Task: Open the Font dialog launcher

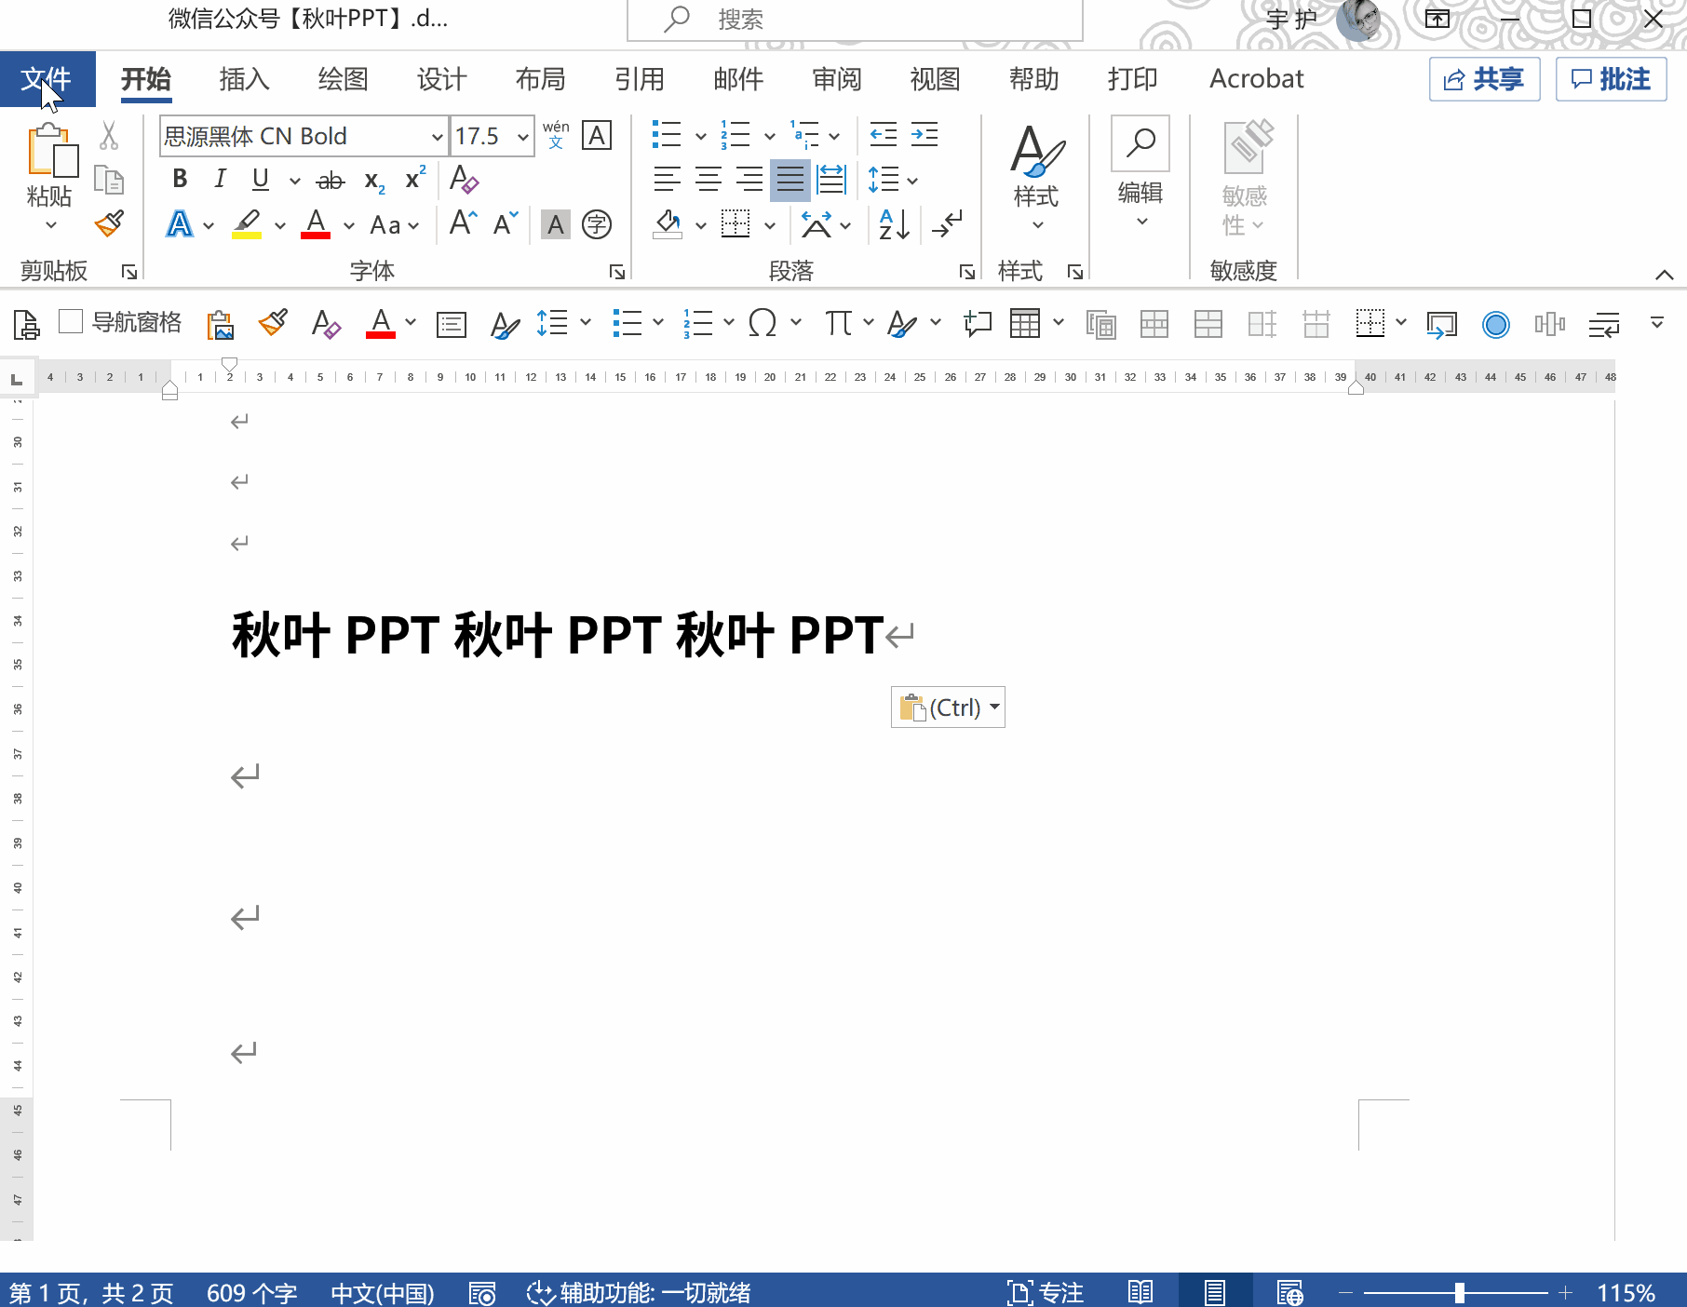Action: coord(616,272)
